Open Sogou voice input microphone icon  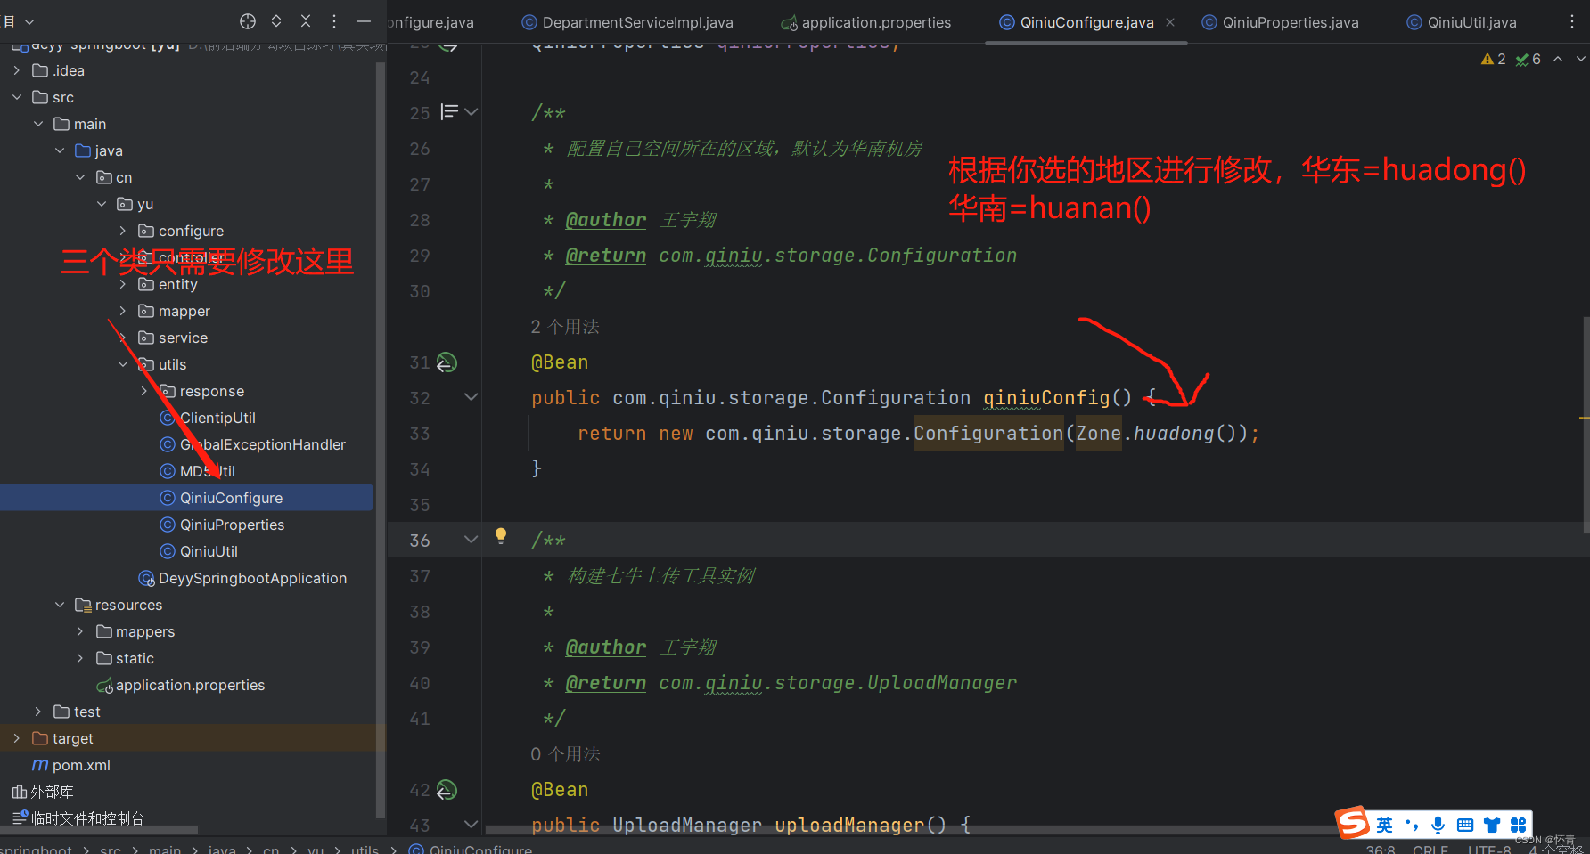coord(1438,826)
